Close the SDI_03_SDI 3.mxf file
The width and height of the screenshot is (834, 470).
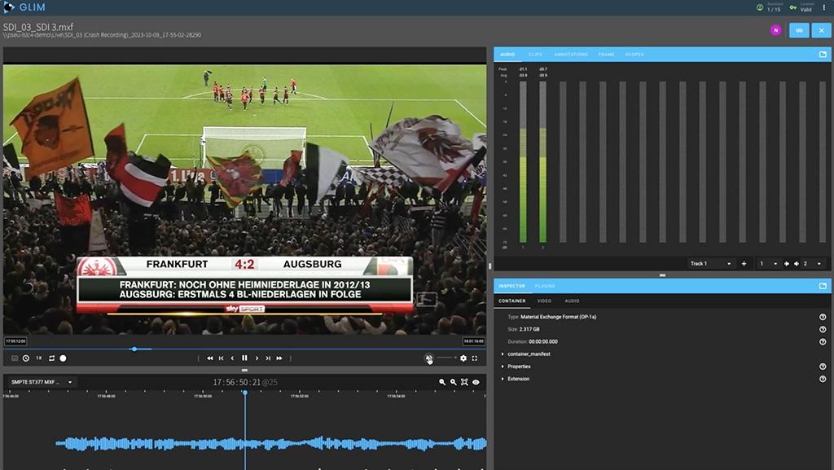tap(821, 30)
